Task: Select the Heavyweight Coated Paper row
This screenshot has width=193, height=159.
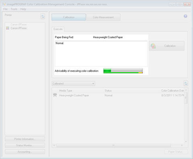Action: click(118, 95)
